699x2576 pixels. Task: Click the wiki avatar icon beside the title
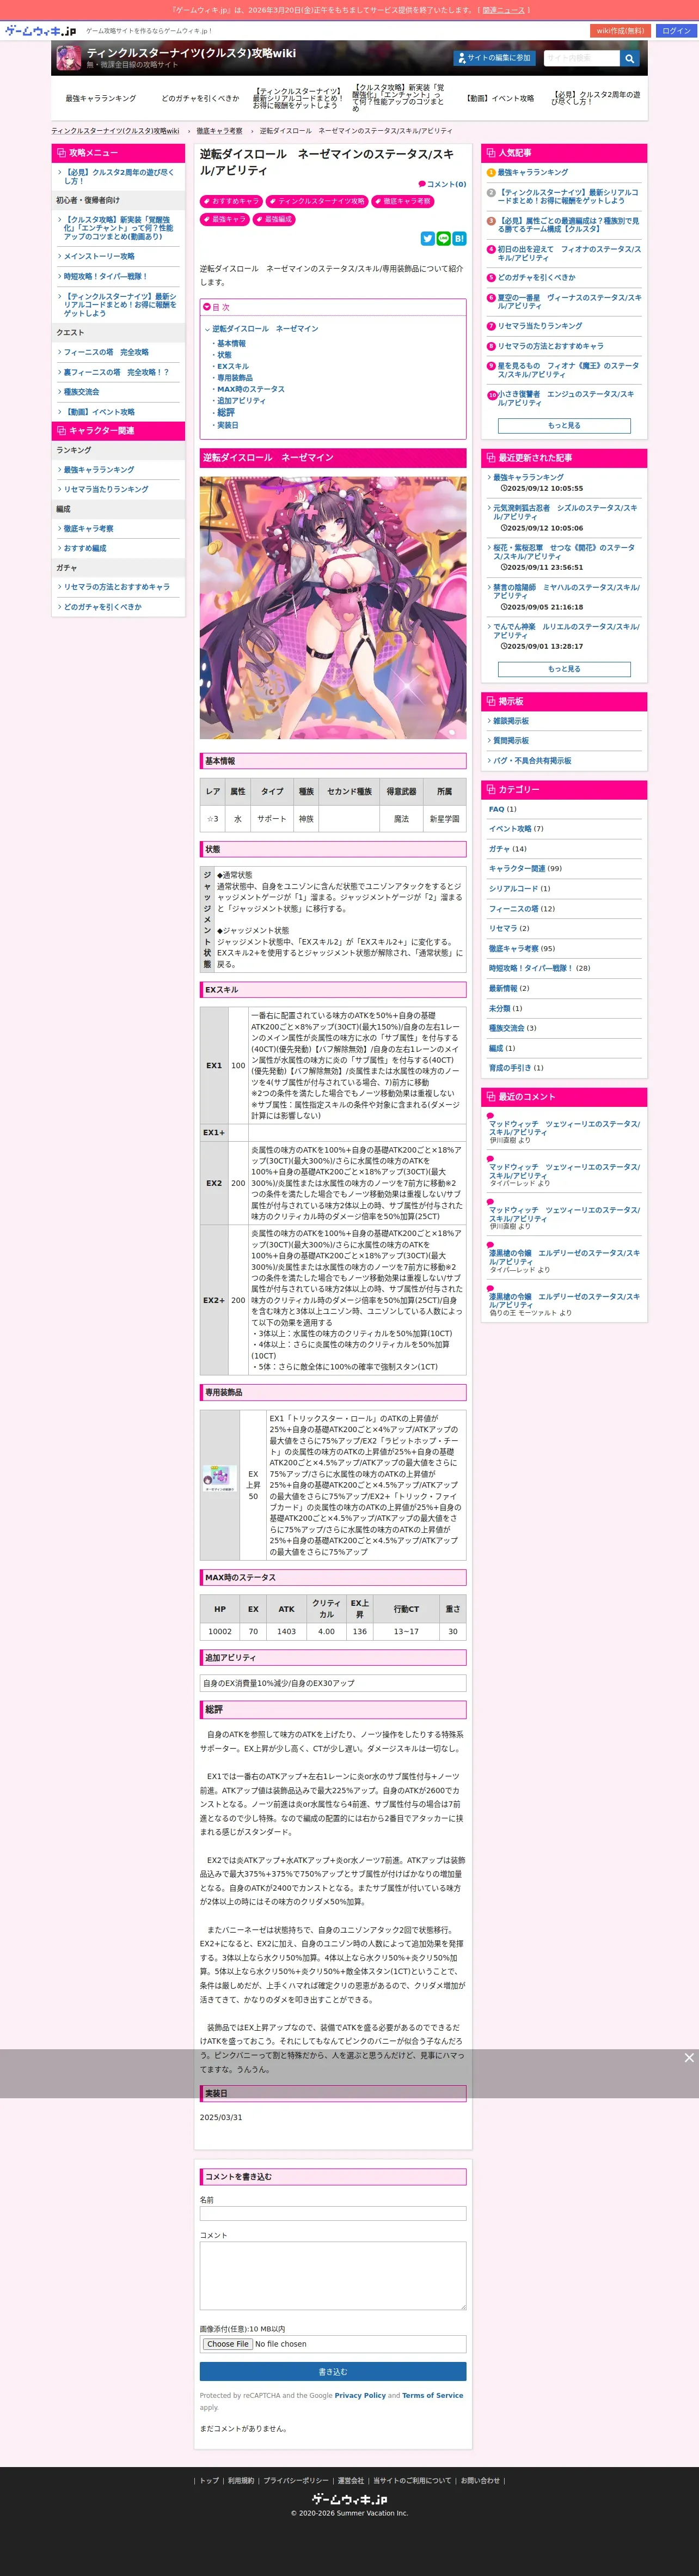(68, 58)
